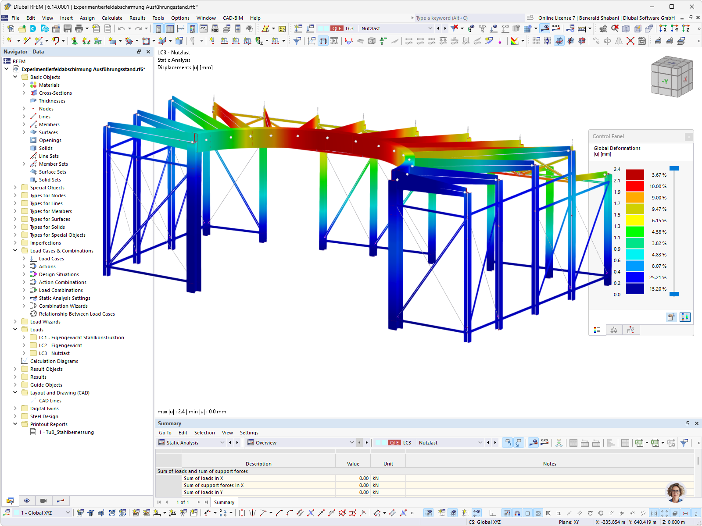Open the Calculate menu
The width and height of the screenshot is (702, 526).
pos(112,18)
